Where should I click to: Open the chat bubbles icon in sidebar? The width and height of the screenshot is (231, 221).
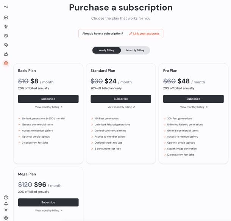click(6, 45)
